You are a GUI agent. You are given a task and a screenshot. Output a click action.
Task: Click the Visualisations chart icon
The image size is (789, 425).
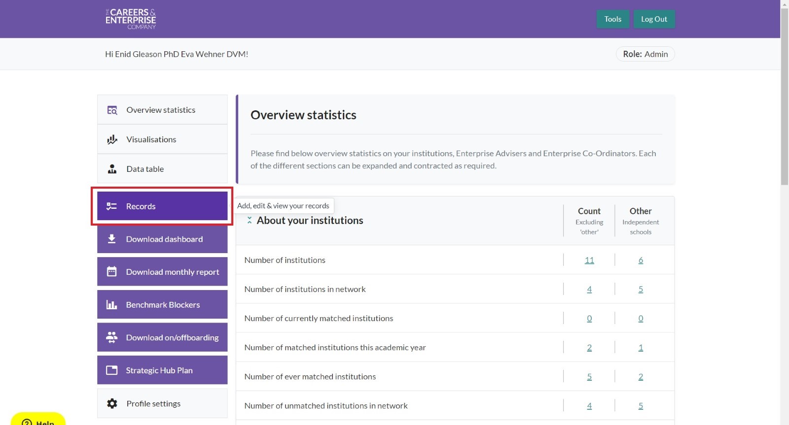[112, 140]
